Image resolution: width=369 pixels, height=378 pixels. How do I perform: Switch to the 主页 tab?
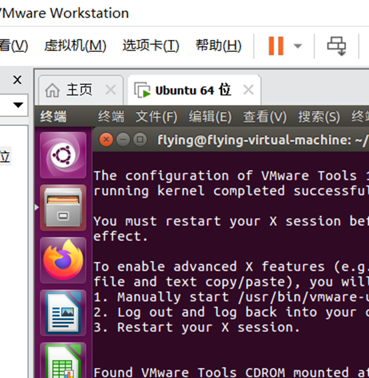81,90
